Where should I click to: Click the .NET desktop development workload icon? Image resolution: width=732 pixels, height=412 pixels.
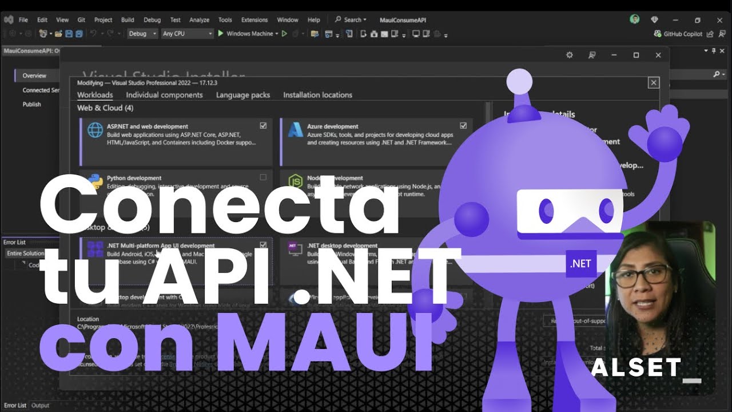tap(295, 248)
